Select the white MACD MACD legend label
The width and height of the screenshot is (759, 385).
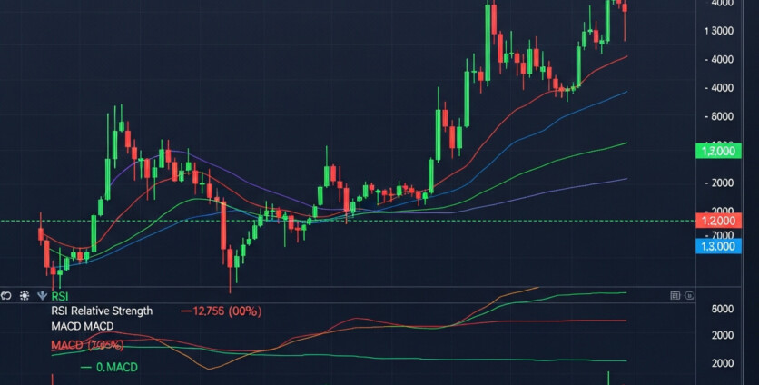[83, 326]
